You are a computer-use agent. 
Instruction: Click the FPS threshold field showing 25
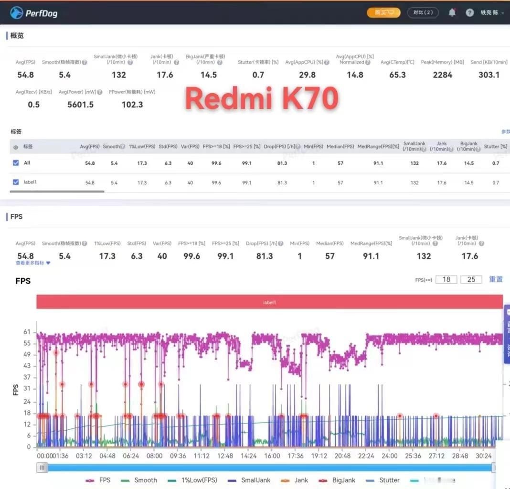click(x=471, y=279)
